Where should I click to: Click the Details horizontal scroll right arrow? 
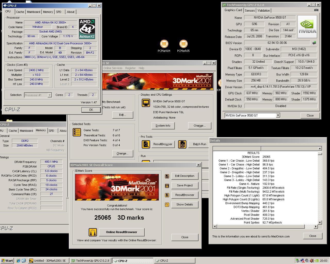(x=316, y=227)
